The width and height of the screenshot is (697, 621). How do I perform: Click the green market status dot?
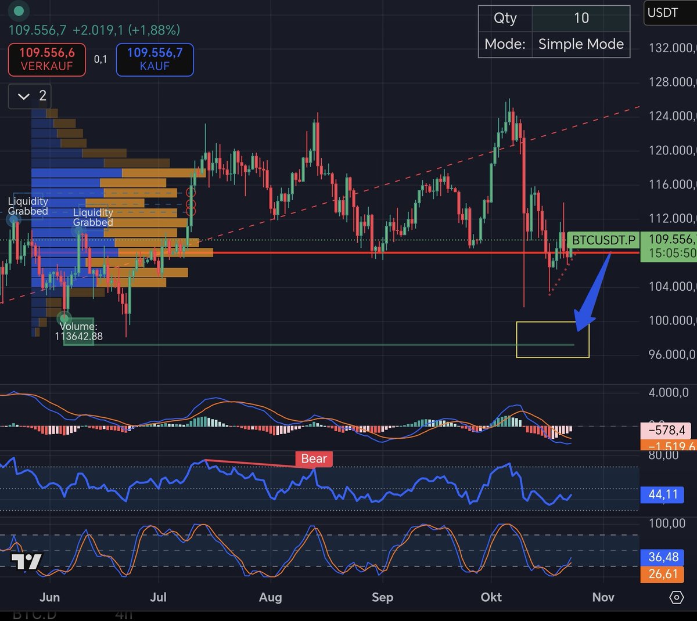click(19, 10)
